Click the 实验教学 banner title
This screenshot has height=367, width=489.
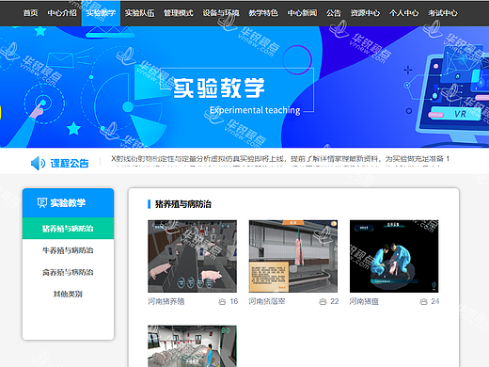tap(219, 88)
